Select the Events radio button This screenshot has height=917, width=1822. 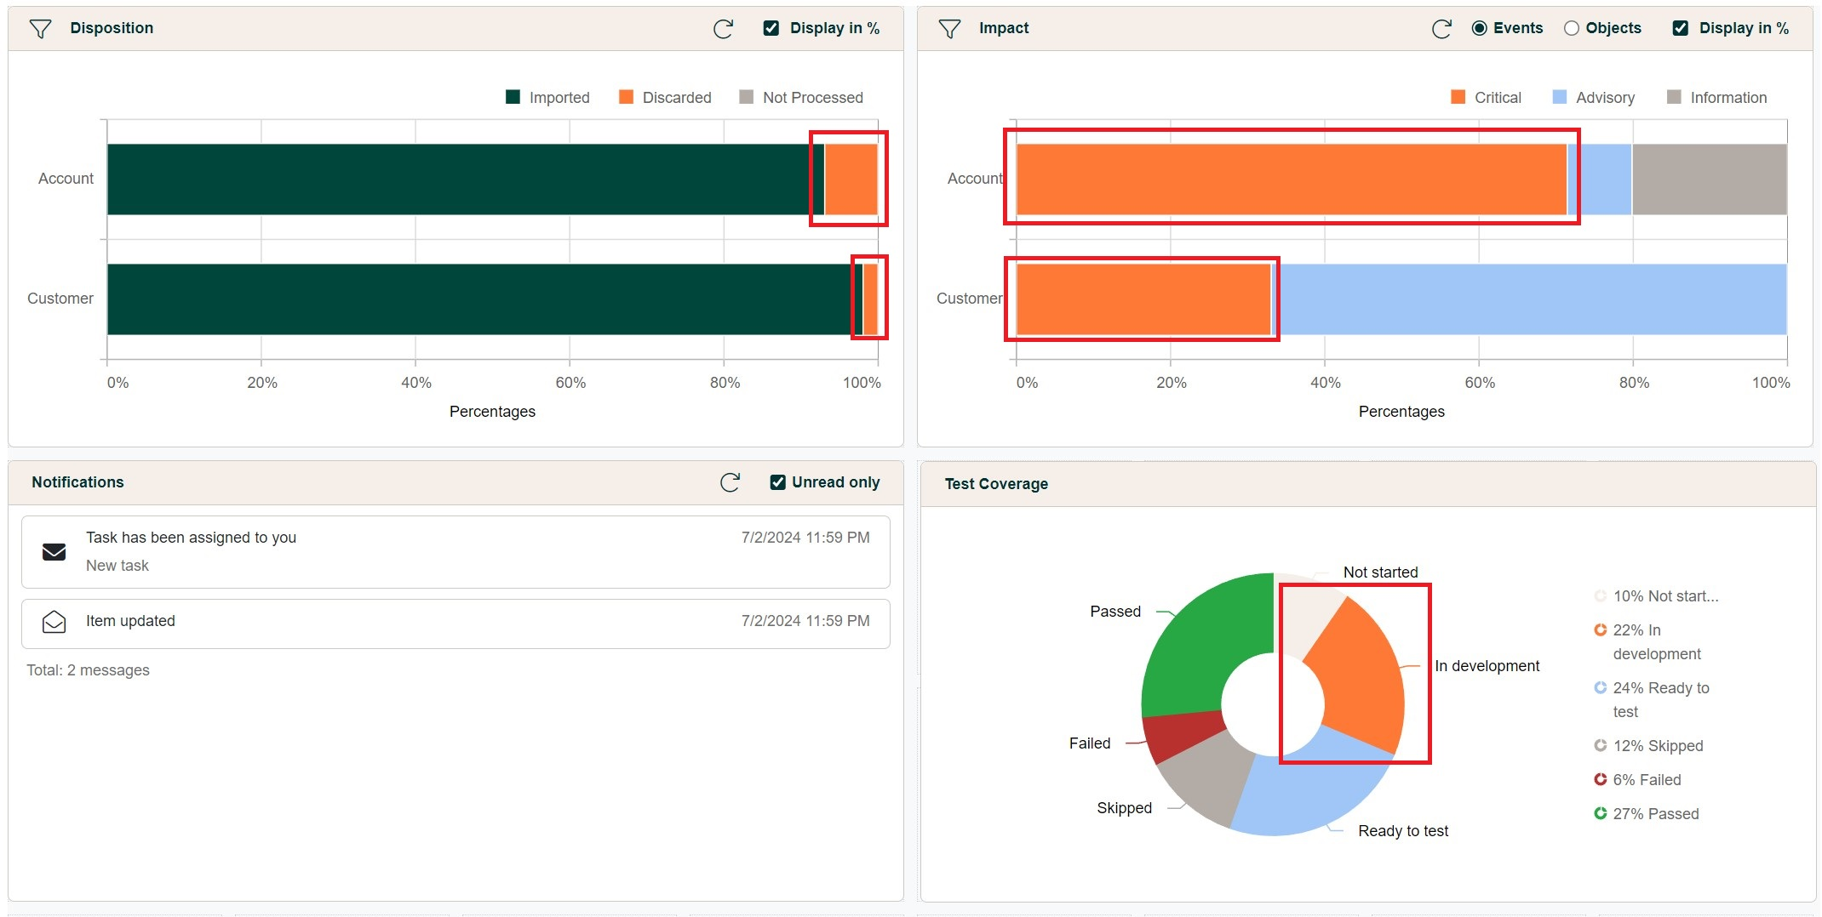click(x=1480, y=28)
